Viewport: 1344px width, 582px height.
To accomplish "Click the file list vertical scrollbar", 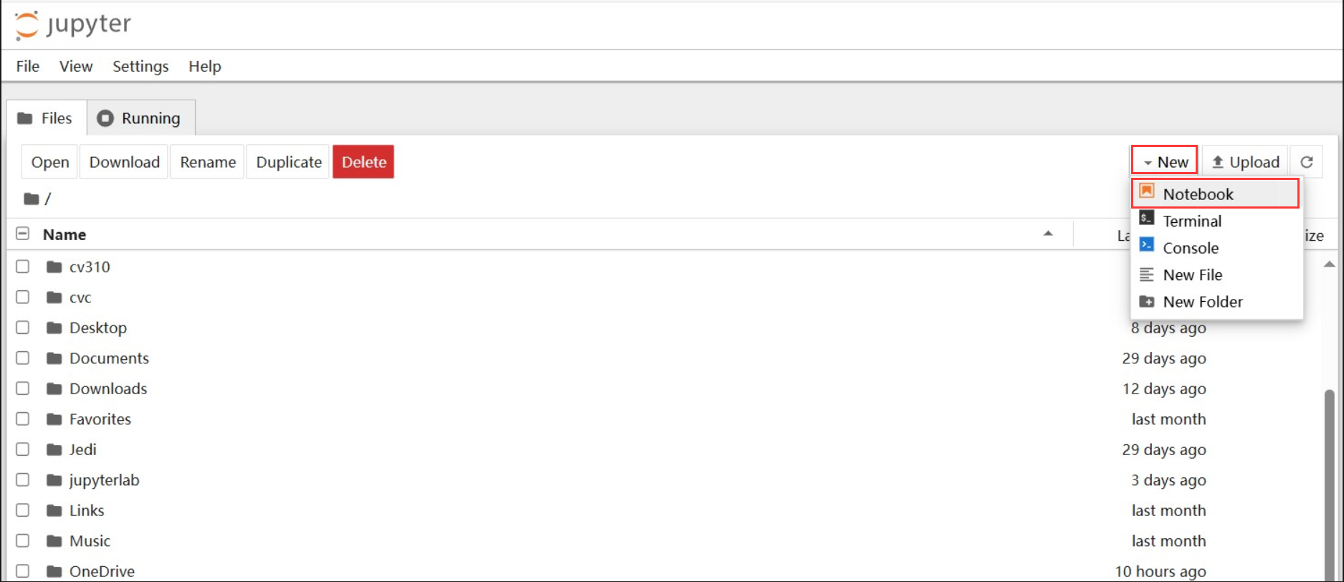I will click(x=1329, y=466).
